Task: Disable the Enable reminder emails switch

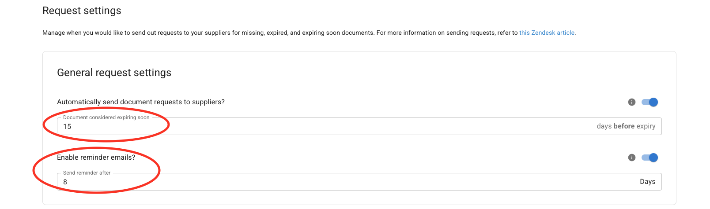Action: (650, 158)
